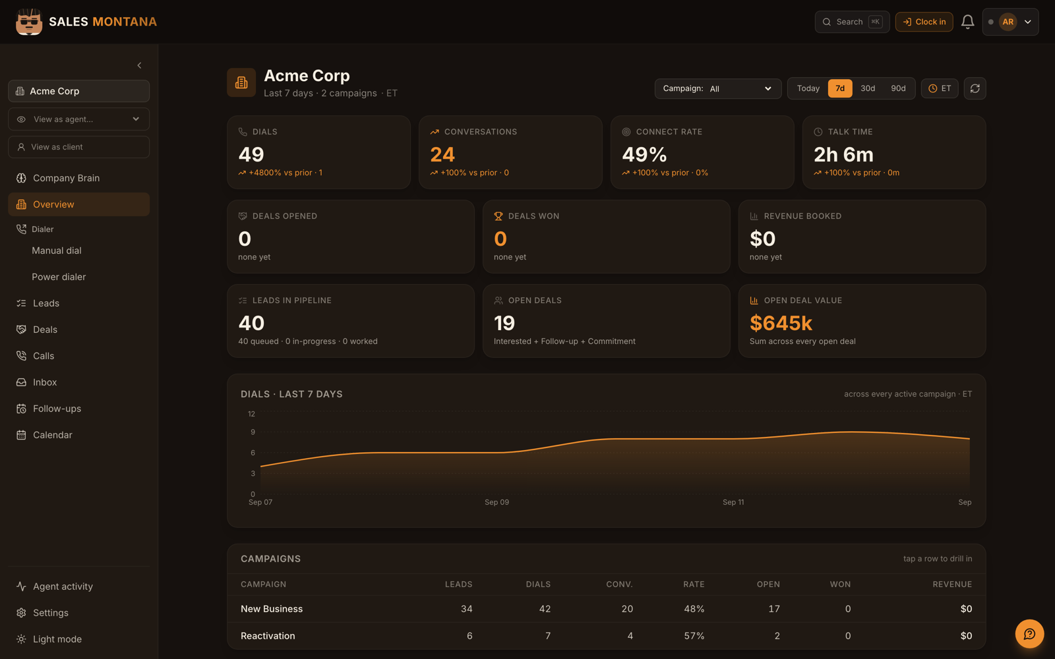Open Agent activity
Image resolution: width=1055 pixels, height=659 pixels.
79,587
